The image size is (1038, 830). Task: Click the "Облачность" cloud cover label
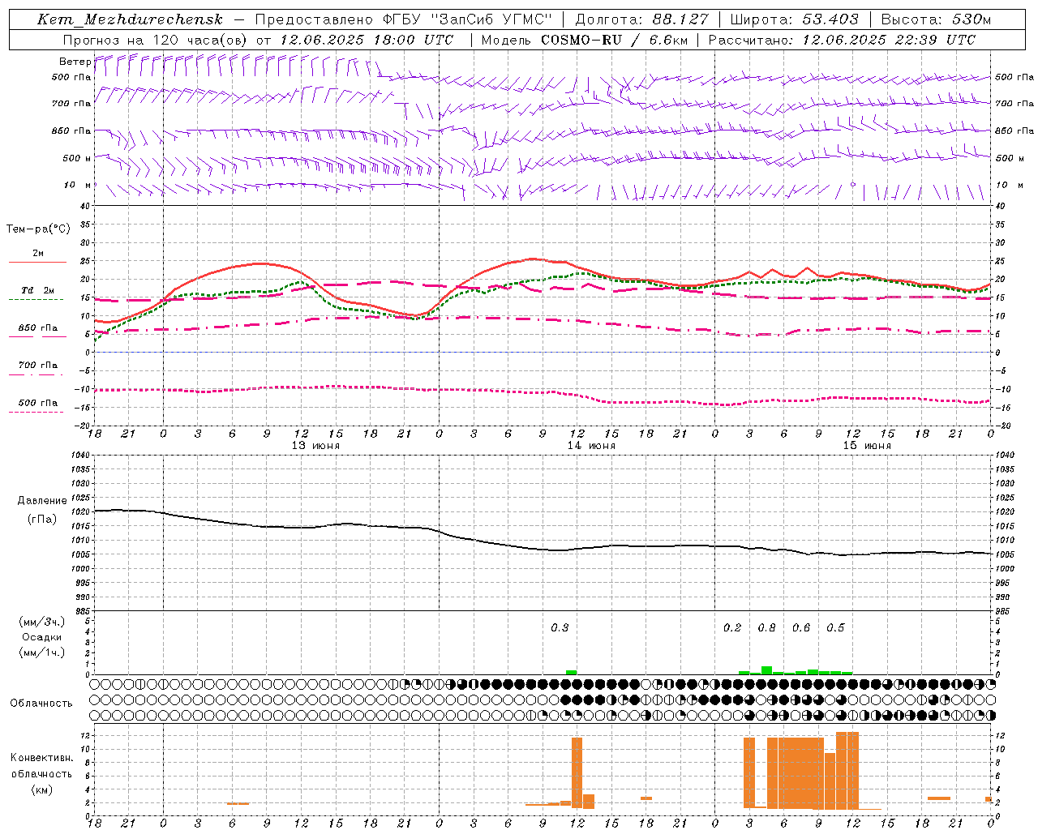[41, 703]
